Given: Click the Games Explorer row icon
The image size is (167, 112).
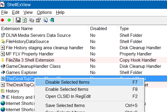Looking at the screenshot, I should 3,72.
